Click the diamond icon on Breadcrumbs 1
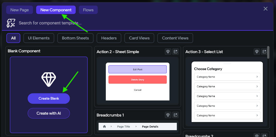The image size is (276, 137). coord(168,115)
